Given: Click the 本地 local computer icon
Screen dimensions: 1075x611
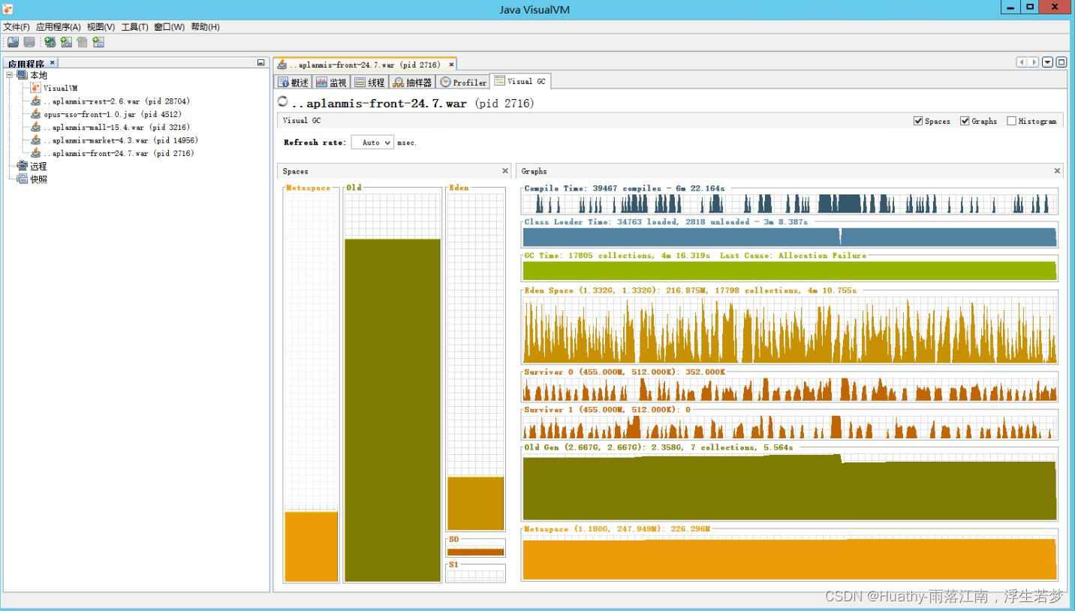Looking at the screenshot, I should 22,75.
